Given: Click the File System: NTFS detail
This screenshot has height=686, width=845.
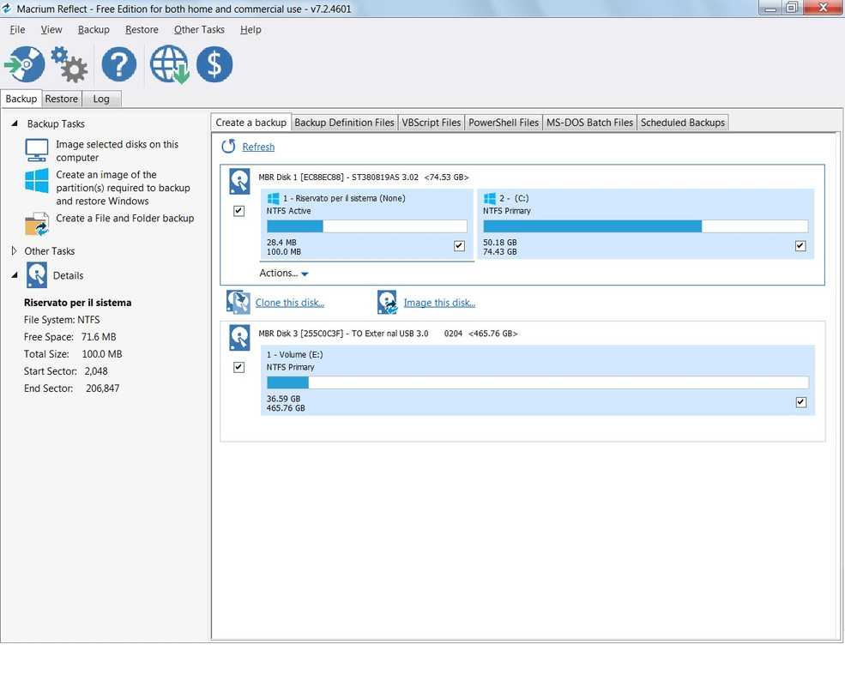Looking at the screenshot, I should pyautogui.click(x=62, y=320).
